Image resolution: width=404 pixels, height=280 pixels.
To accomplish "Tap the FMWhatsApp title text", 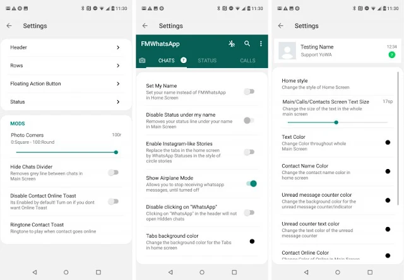I will coord(160,44).
